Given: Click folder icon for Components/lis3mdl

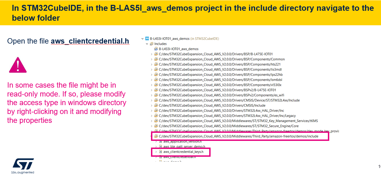Looking at the screenshot, I should click(x=156, y=69).
